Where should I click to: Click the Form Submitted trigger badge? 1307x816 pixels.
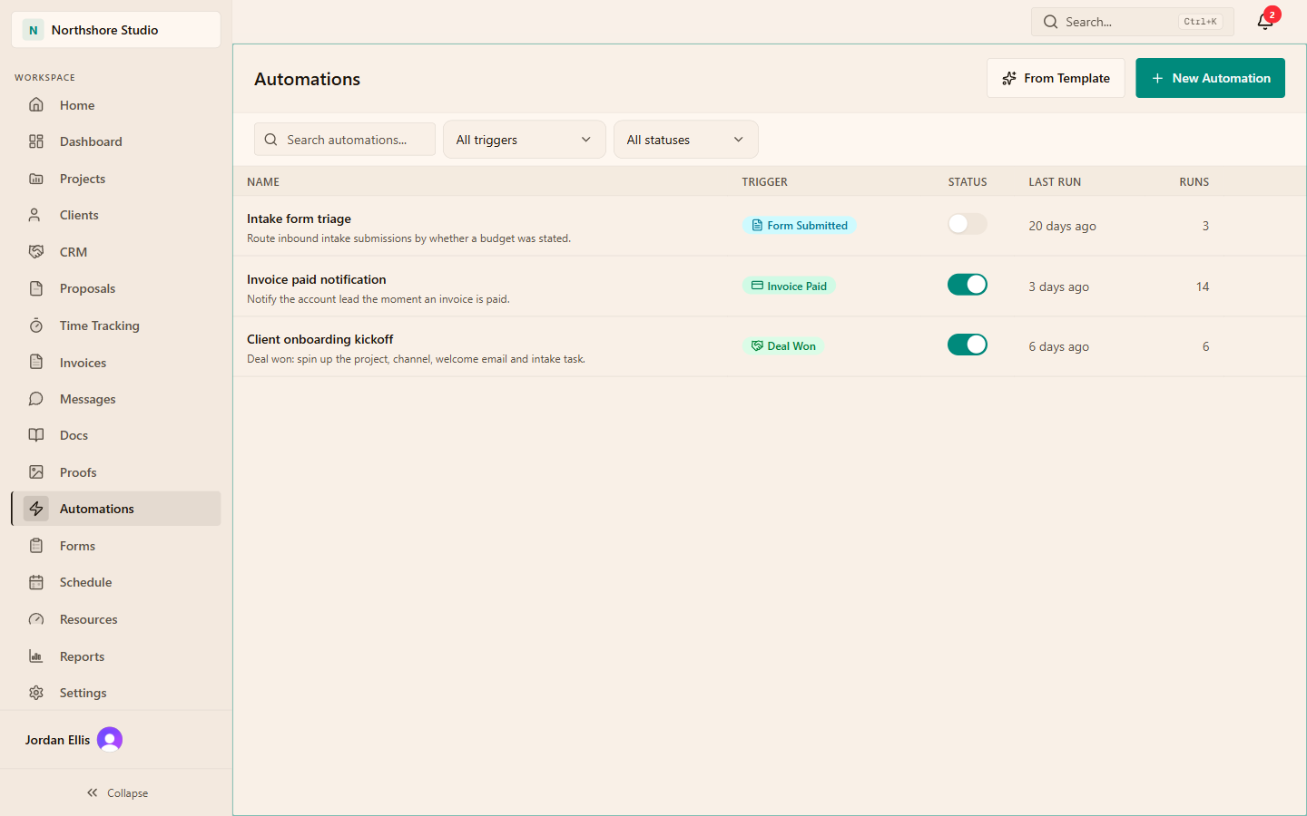tap(799, 226)
